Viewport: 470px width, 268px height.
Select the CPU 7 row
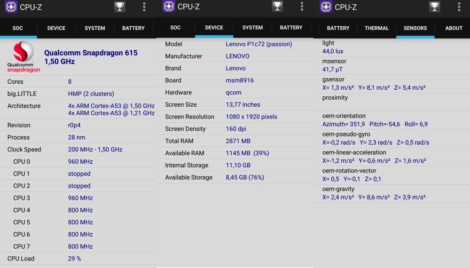pyautogui.click(x=78, y=246)
